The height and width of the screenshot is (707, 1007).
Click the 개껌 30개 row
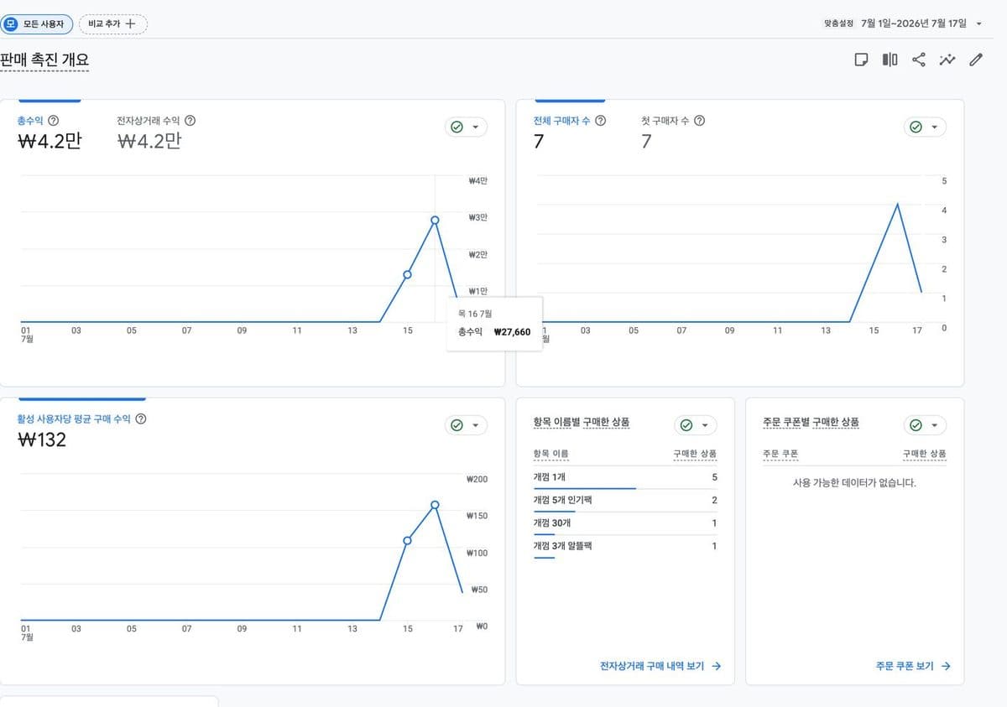pos(625,524)
